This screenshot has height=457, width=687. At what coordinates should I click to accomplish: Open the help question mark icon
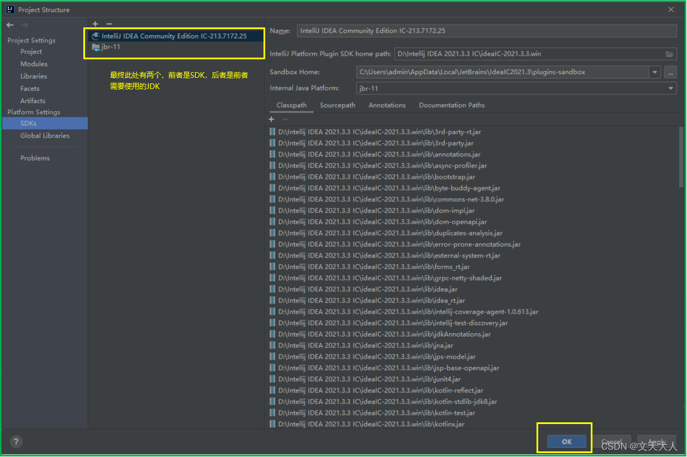click(x=16, y=441)
